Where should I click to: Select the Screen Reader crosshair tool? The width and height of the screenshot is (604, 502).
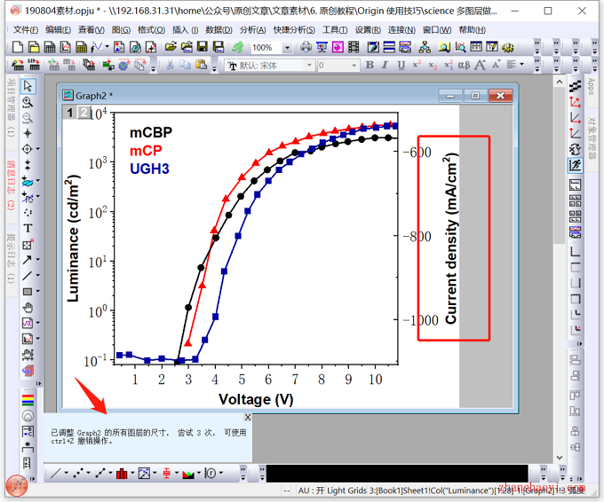tap(28, 133)
